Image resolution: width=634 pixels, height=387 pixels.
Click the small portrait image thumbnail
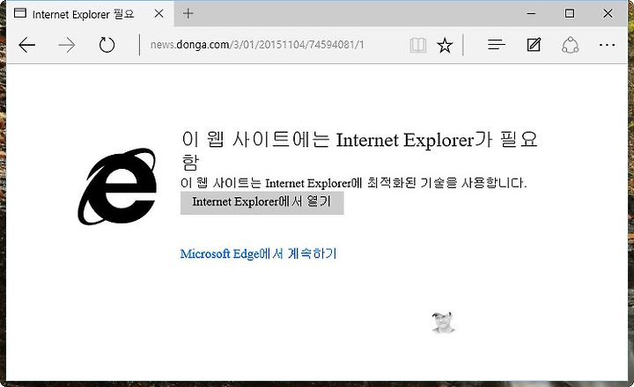[x=443, y=323]
